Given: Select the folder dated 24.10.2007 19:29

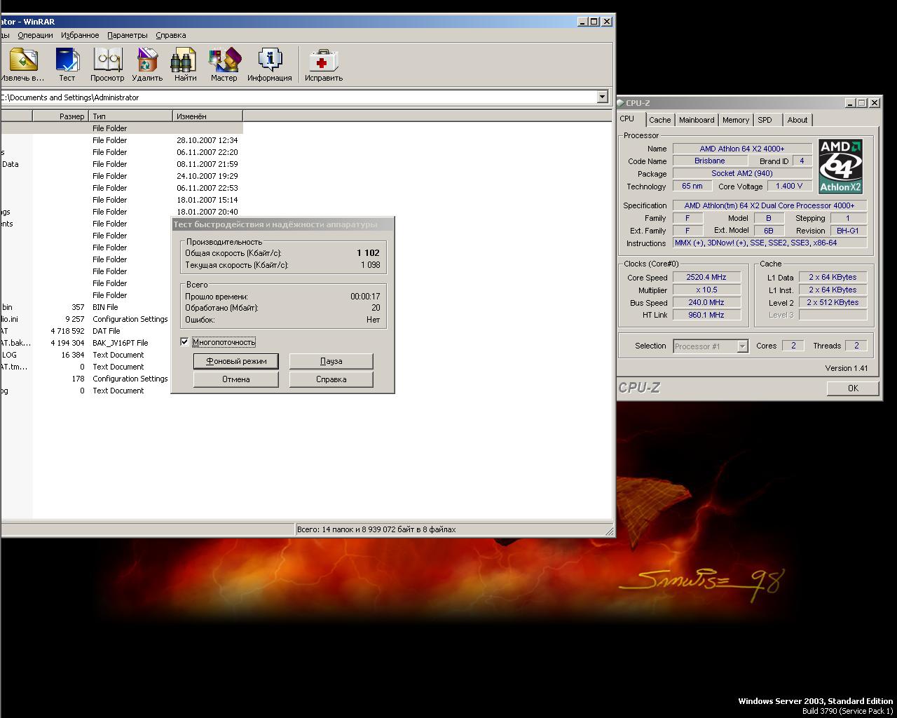Looking at the screenshot, I should tap(121, 176).
